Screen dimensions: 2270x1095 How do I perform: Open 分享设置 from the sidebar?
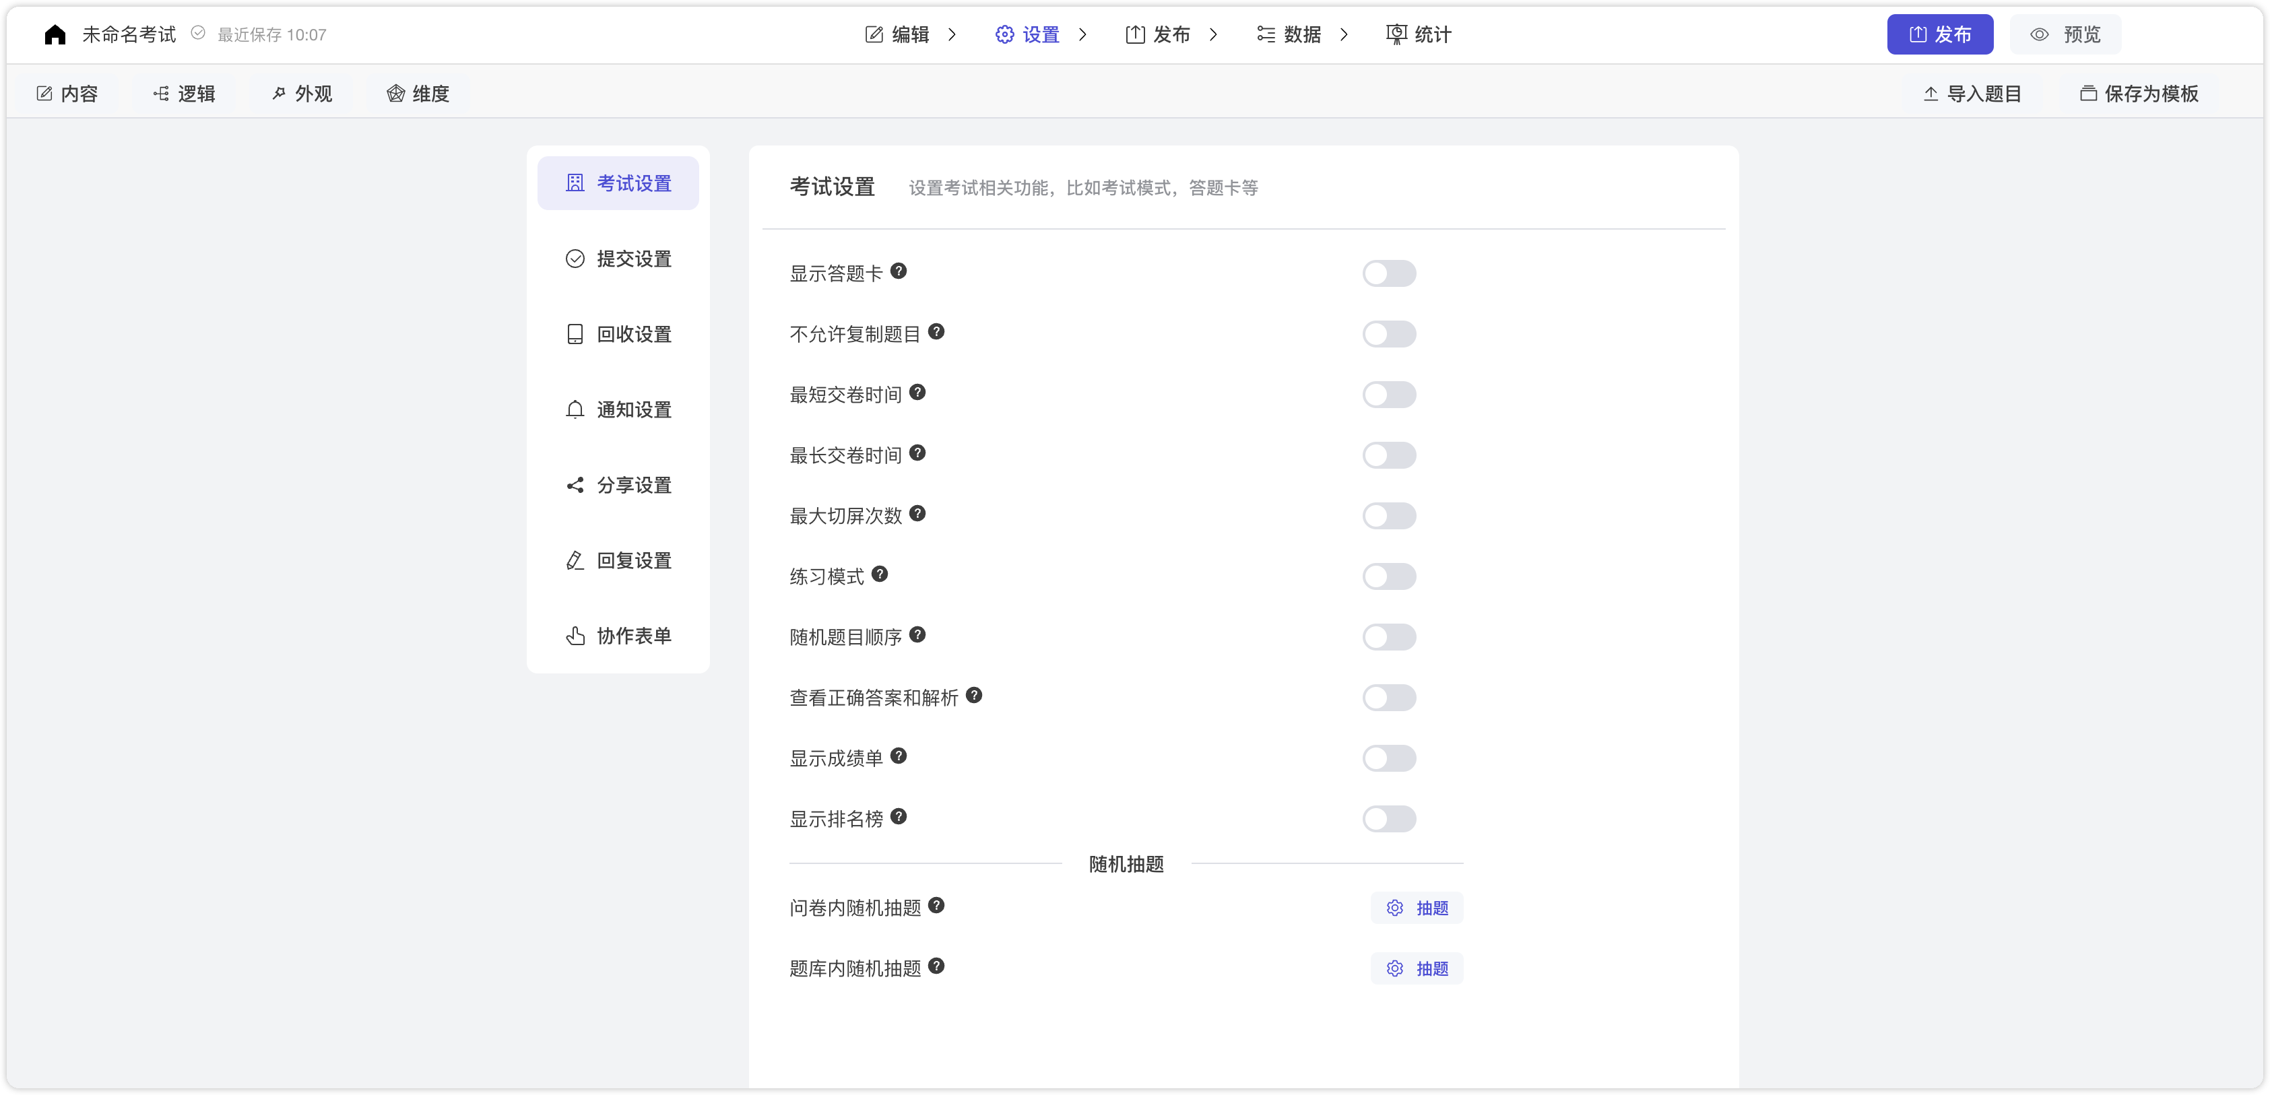633,484
